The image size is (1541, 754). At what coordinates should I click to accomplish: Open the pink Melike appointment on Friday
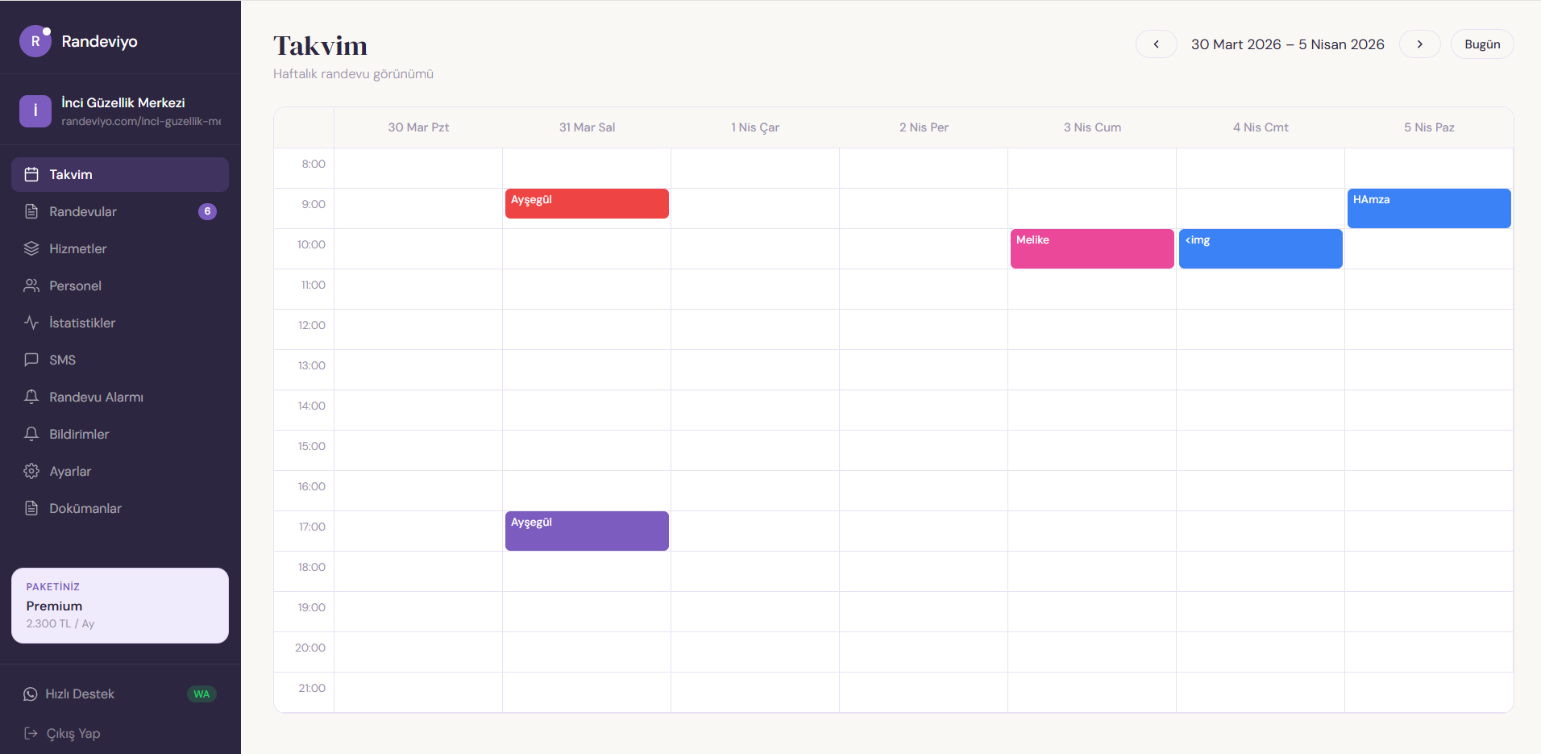1091,248
